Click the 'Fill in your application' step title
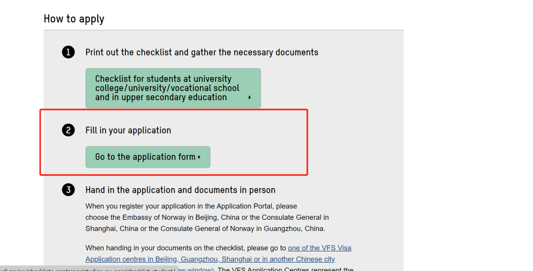 [x=128, y=131]
